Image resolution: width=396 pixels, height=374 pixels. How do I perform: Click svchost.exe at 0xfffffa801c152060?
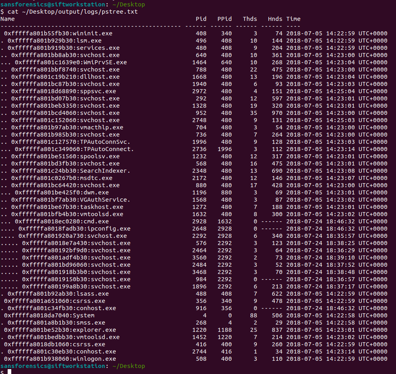[66, 121]
